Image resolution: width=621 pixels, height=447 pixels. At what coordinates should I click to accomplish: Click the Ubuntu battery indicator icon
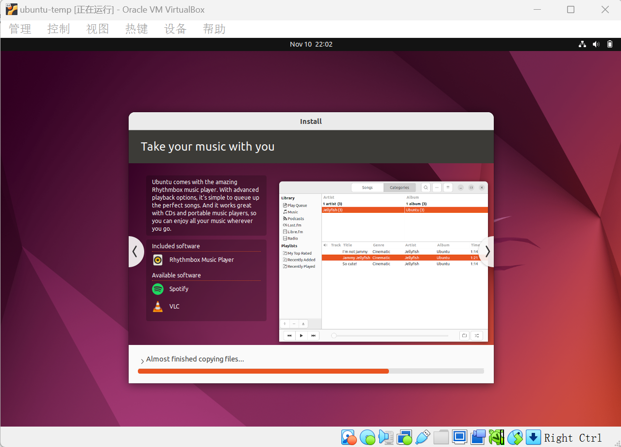click(610, 44)
